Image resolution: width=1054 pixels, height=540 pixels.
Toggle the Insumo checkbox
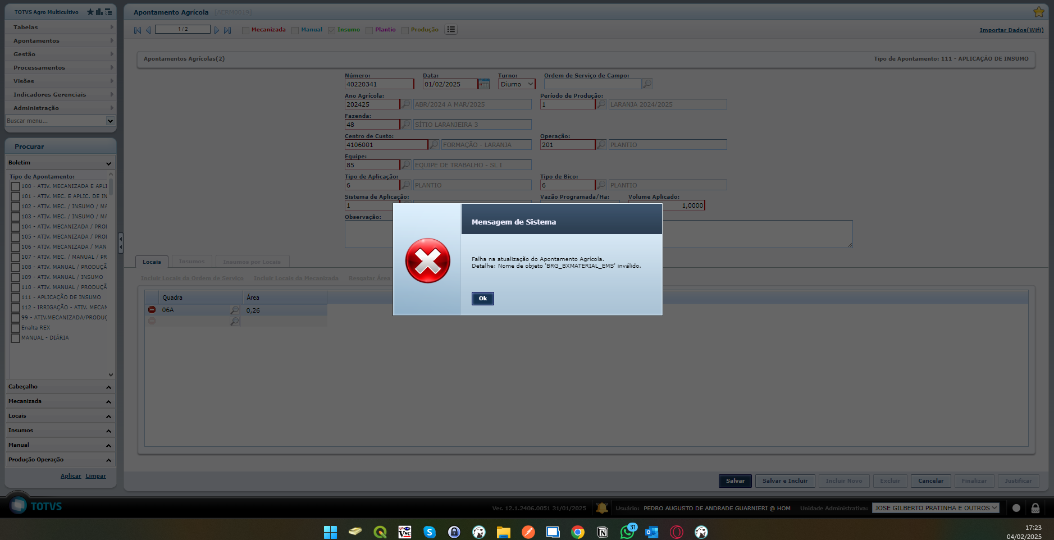coord(331,30)
